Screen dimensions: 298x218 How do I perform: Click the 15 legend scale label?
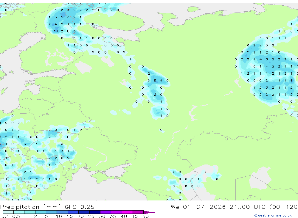pyautogui.click(x=70, y=216)
